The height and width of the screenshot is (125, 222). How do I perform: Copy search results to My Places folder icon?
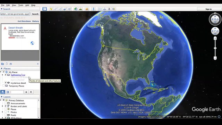pyautogui.click(x=2, y=64)
